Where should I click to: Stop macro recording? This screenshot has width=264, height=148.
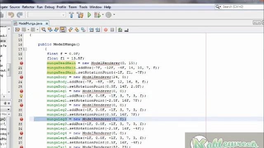112,30
